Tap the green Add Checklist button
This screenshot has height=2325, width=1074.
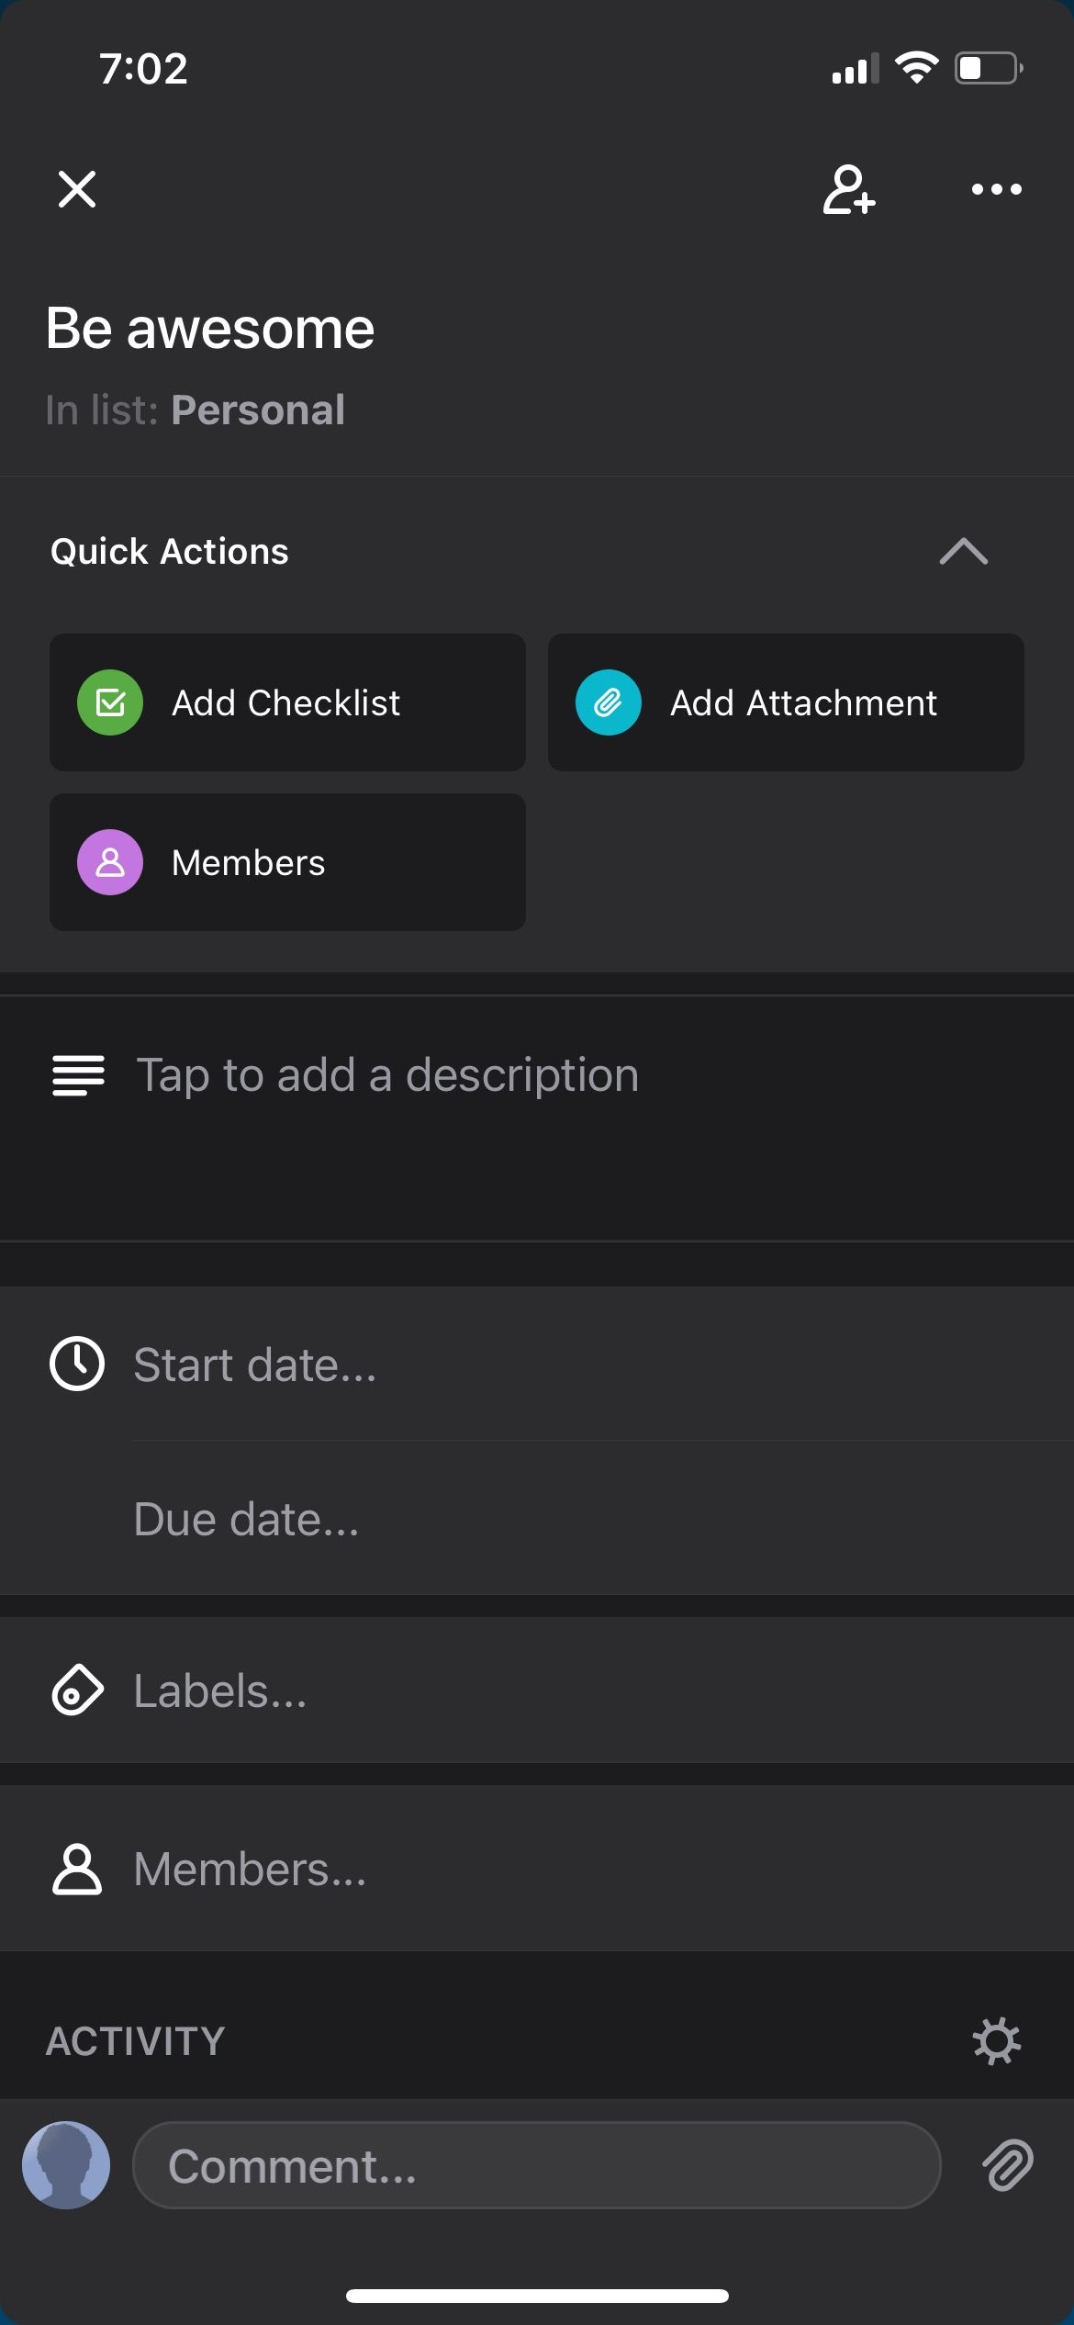click(287, 702)
